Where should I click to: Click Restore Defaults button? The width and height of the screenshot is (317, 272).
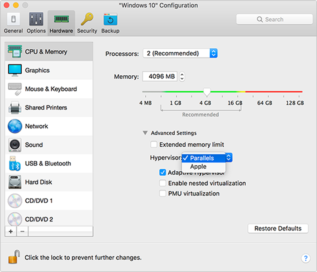point(278,228)
